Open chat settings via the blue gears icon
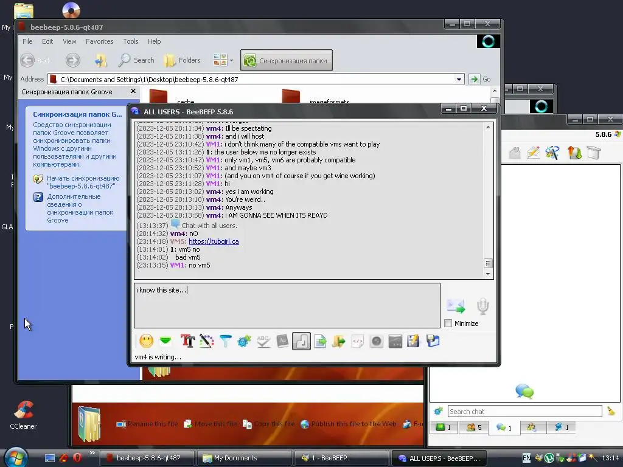The image size is (623, 467). pos(244,341)
